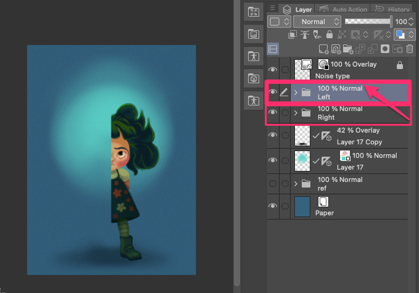This screenshot has width=419, height=293.
Task: Select the 'ref' folder name
Action: pos(322,188)
